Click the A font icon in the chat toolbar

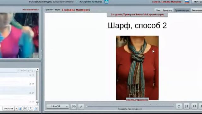(31, 108)
